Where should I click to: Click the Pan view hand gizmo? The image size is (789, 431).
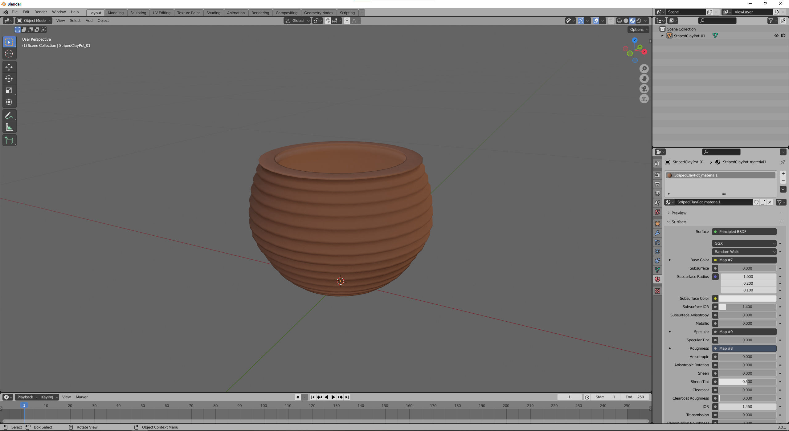[644, 79]
